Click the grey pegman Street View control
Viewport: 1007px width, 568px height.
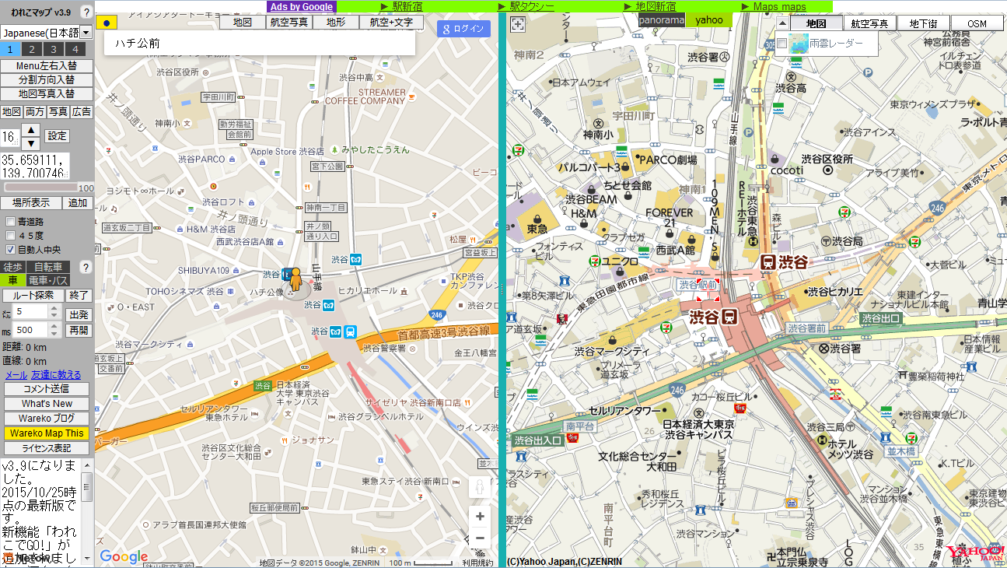click(x=480, y=487)
